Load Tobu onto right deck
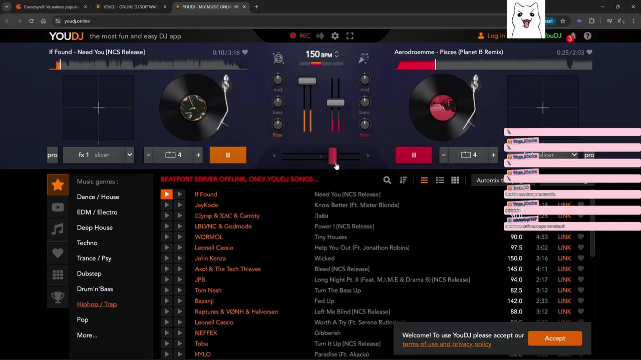This screenshot has height=360, width=641. click(179, 343)
